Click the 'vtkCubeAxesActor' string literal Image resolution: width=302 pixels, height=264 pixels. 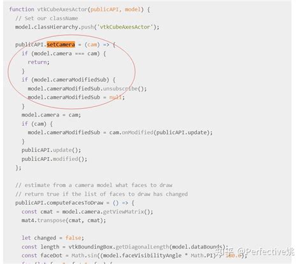(125, 27)
